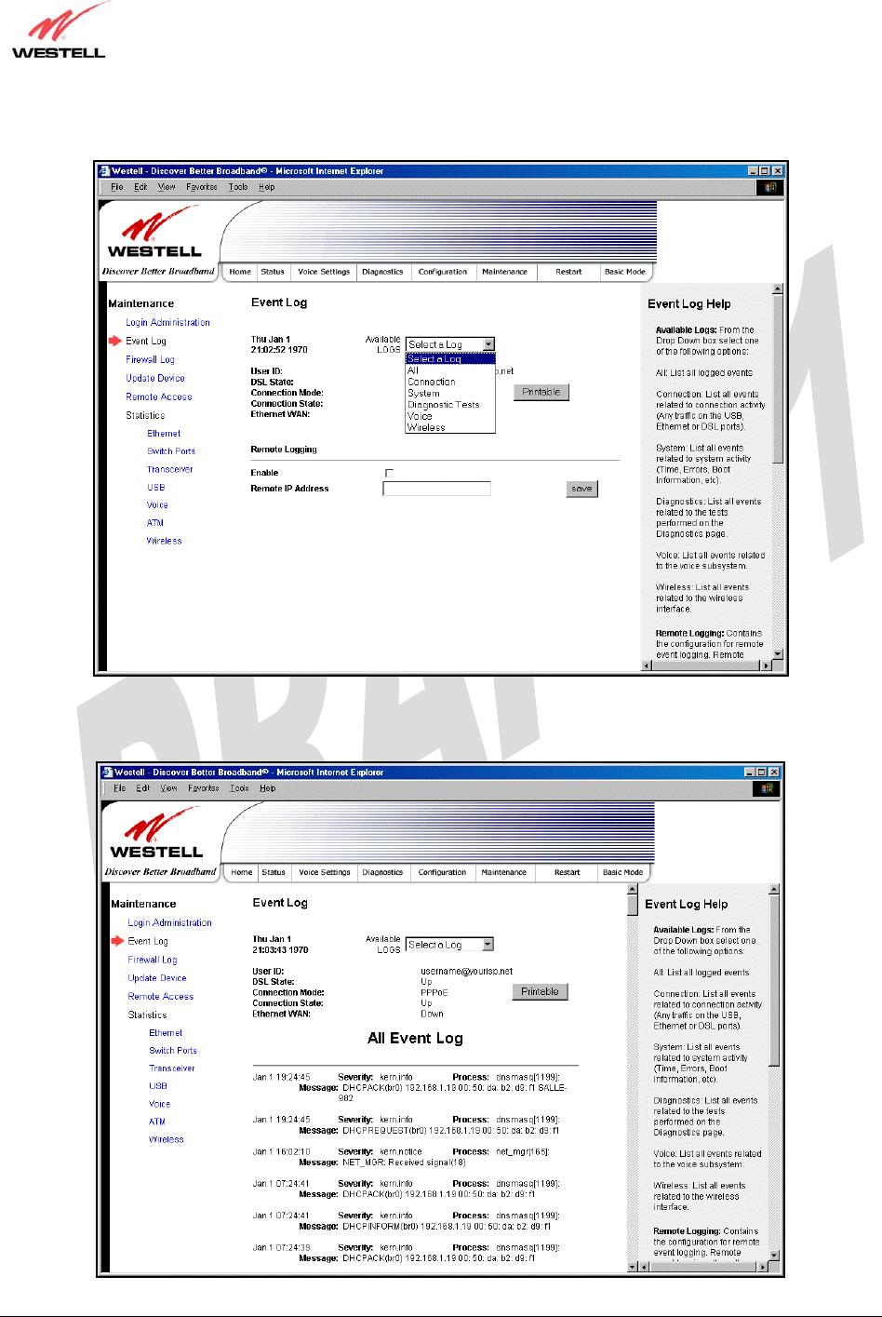Open Login Administration link in upper window
Screen dimensions: 882x1317
click(x=167, y=322)
